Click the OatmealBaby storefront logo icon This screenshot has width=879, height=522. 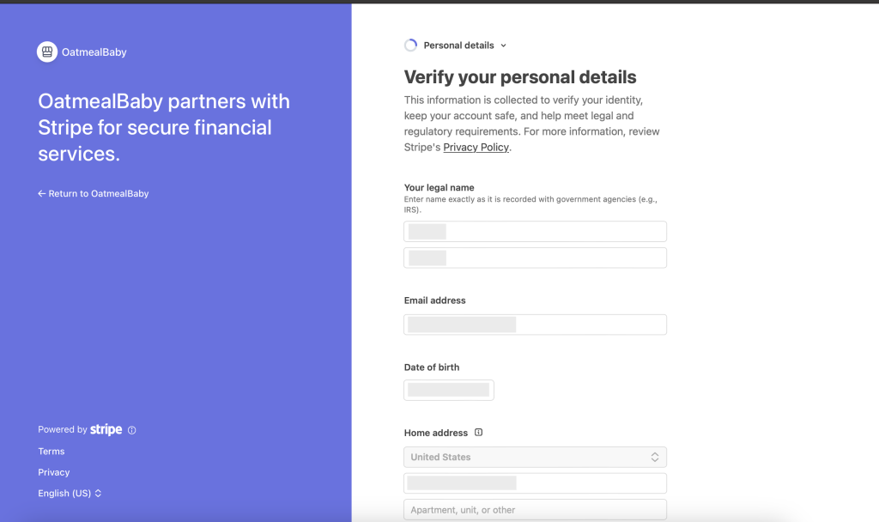[47, 52]
